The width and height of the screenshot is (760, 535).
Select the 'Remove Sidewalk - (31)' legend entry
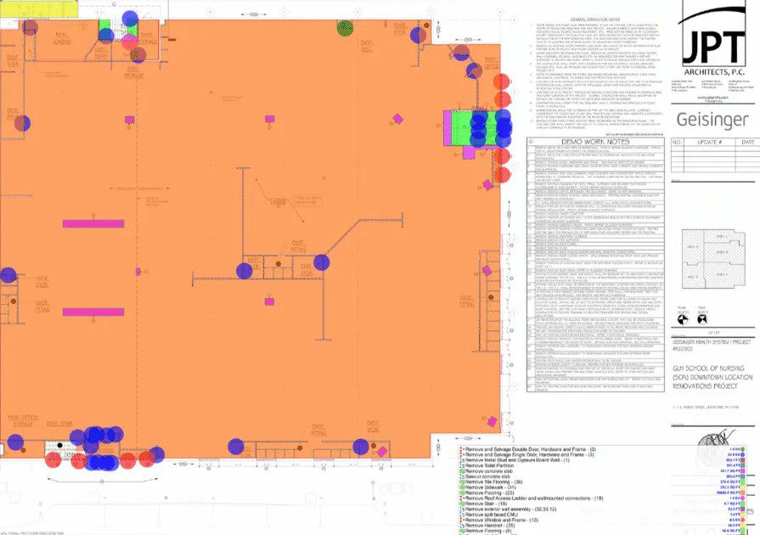(x=499, y=487)
